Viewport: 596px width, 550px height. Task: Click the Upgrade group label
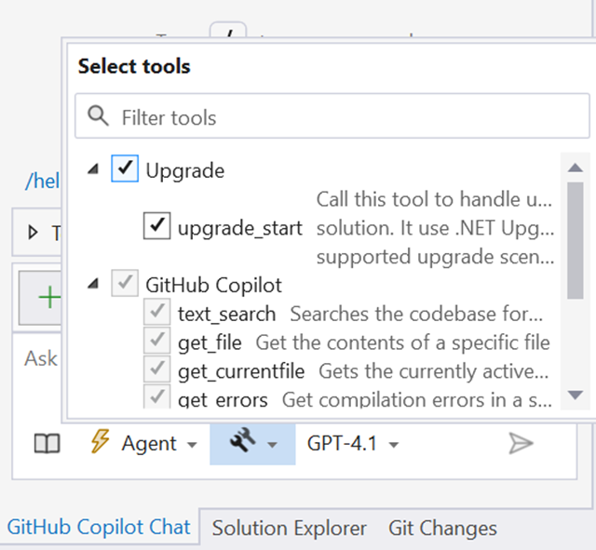click(x=185, y=170)
